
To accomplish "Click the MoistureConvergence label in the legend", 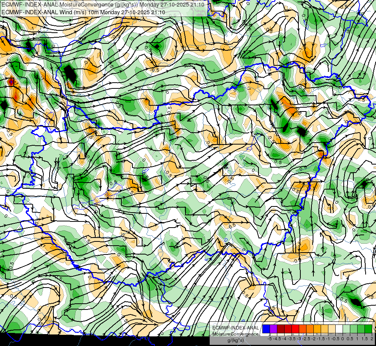I will tap(235, 334).
